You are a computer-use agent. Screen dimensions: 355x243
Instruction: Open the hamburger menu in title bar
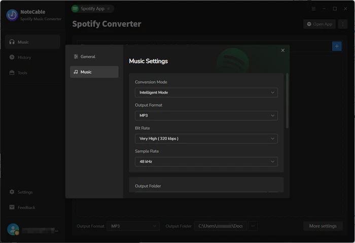313,9
